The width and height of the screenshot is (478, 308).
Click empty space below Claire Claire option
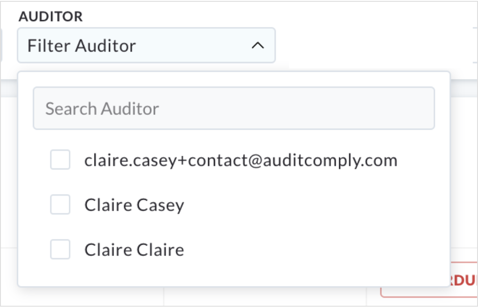[234, 273]
